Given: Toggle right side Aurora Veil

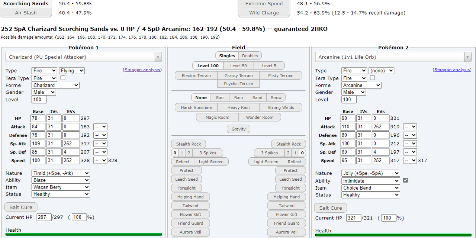Looking at the screenshot, I should click(x=286, y=232).
